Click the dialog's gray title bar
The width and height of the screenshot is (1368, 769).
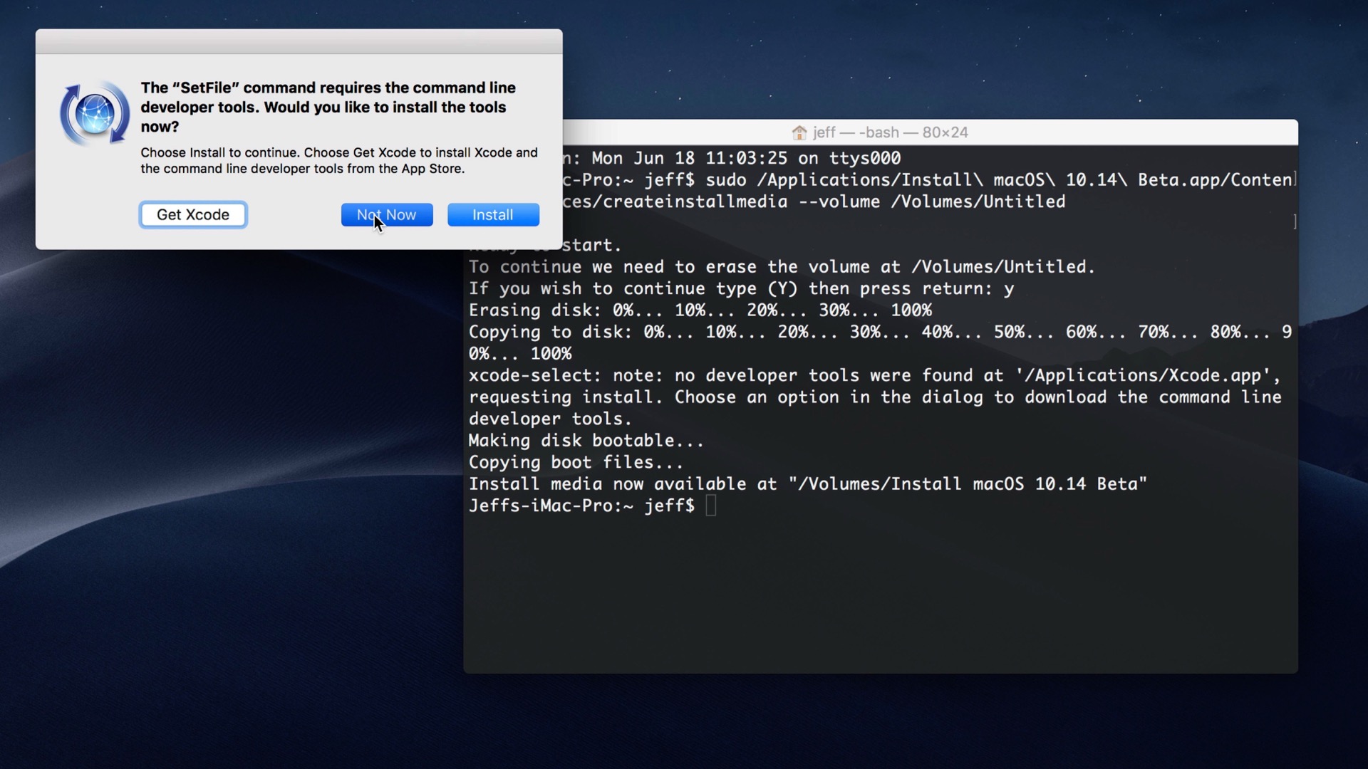click(x=299, y=41)
